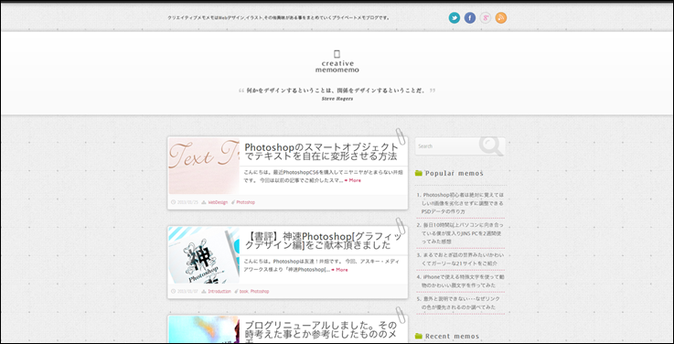
Task: Click the tag icon beside the first post's Photoshop tag
Action: coord(232,202)
